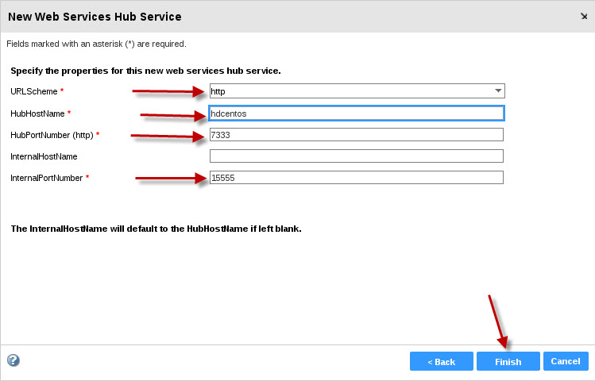Cancel the new service wizard
This screenshot has height=381, width=595.
(566, 361)
